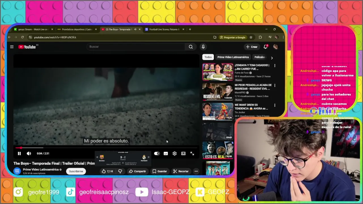
Task: Show more filter chips with the arrow
Action: click(272, 58)
